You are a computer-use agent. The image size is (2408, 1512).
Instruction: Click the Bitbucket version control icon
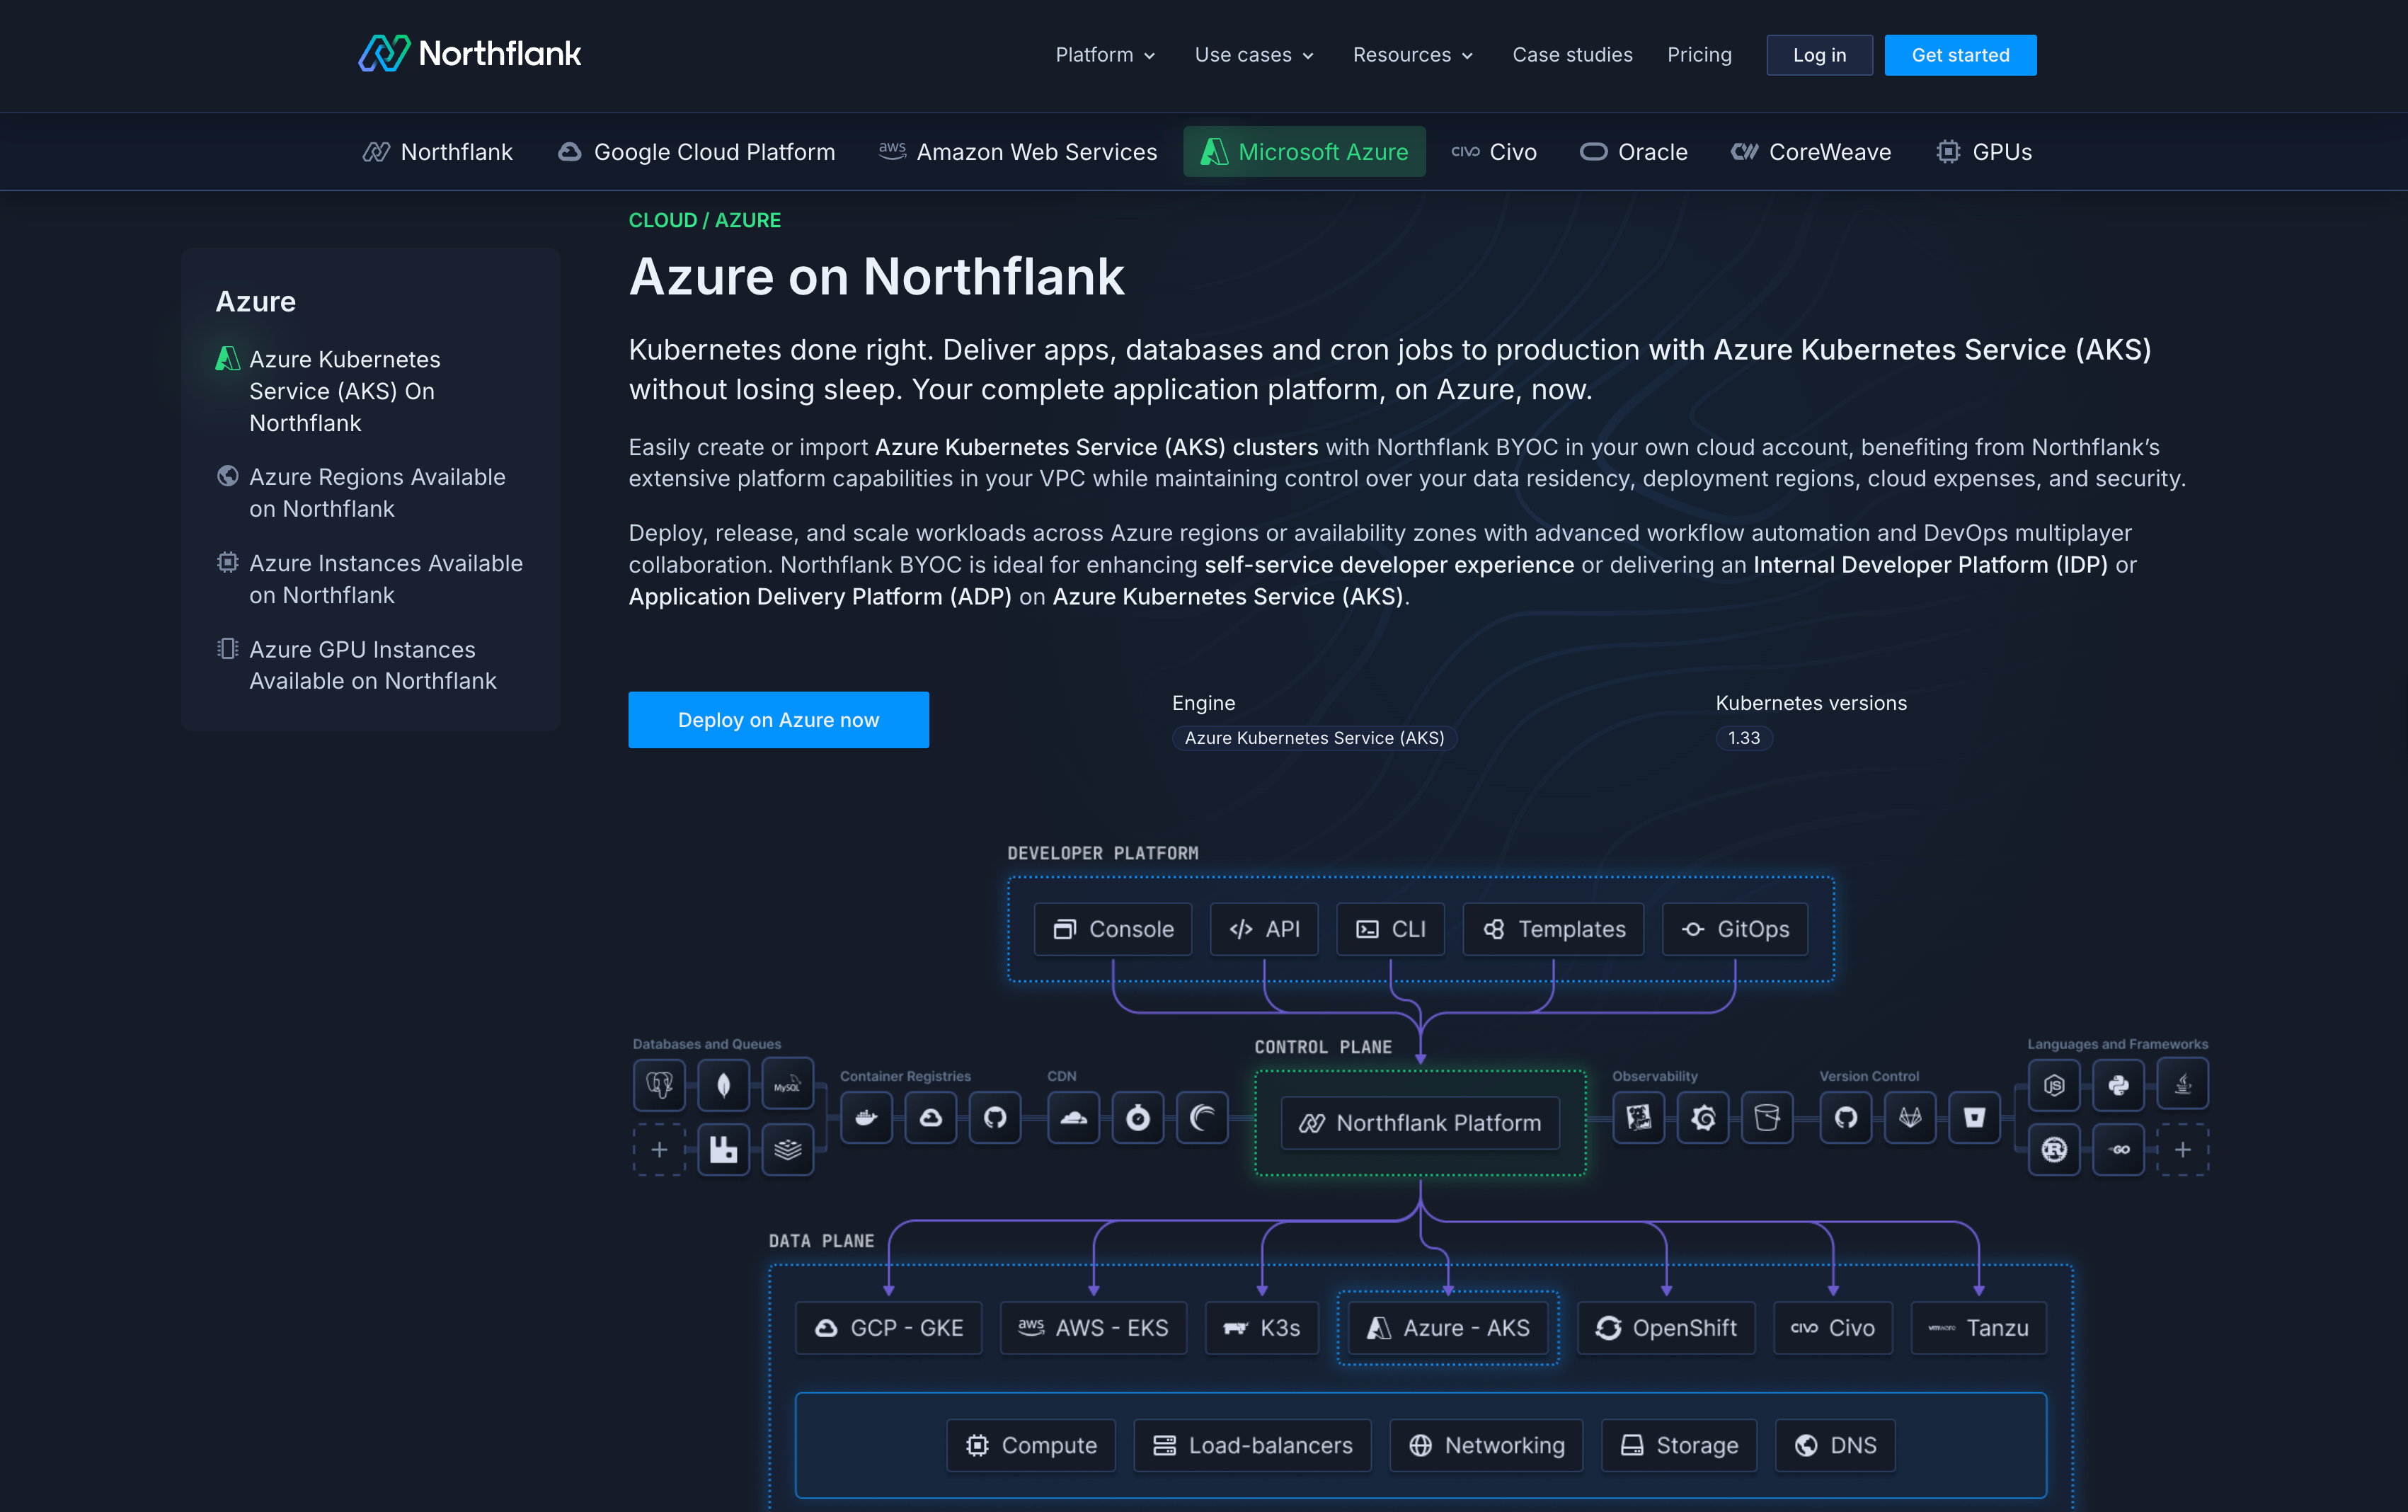pyautogui.click(x=1974, y=1117)
